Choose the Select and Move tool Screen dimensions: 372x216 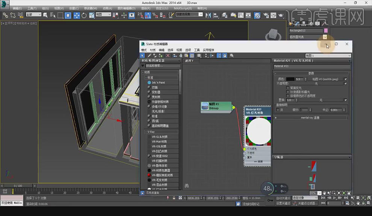(x=77, y=15)
